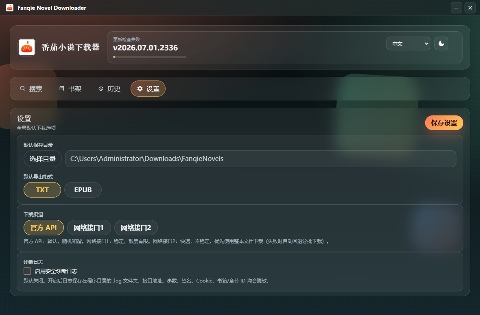Click the default save directory path field
This screenshot has height=315, width=480.
click(260, 159)
